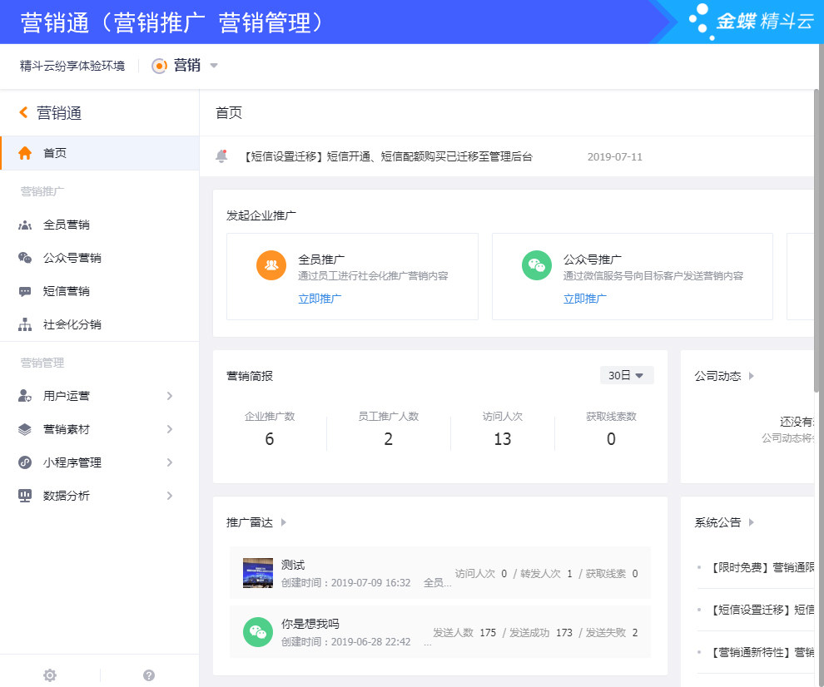
Task: Click 精斗云纷享体验环境 environment name
Action: click(x=72, y=66)
